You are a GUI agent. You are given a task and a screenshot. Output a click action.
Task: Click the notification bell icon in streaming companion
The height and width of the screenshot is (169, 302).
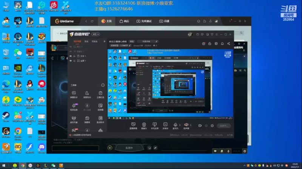coord(222,44)
